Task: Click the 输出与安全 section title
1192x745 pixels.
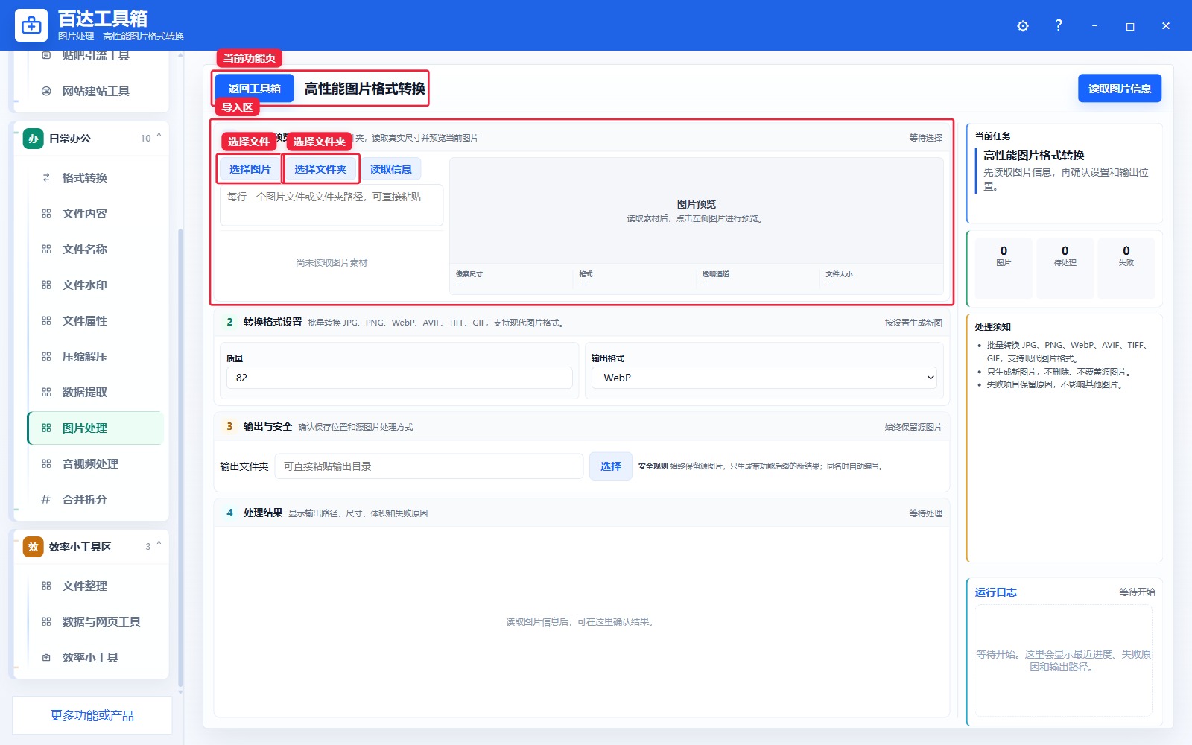Action: (267, 426)
